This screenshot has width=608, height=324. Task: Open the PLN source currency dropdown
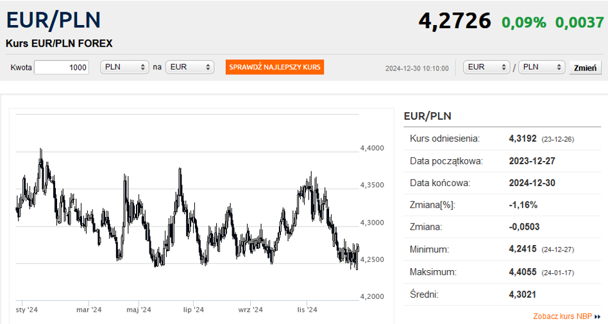124,67
